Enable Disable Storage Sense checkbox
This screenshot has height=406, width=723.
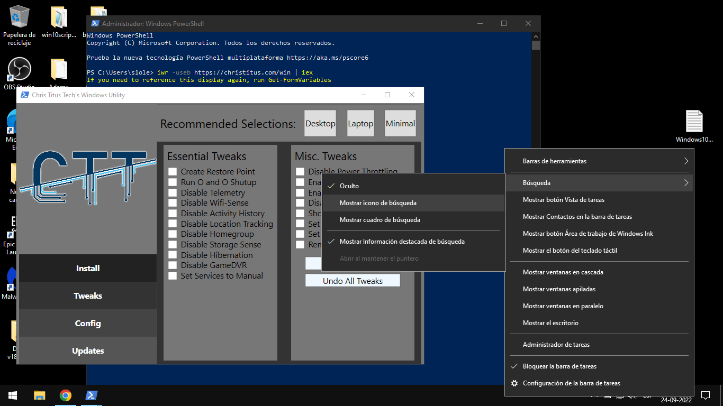tap(173, 244)
